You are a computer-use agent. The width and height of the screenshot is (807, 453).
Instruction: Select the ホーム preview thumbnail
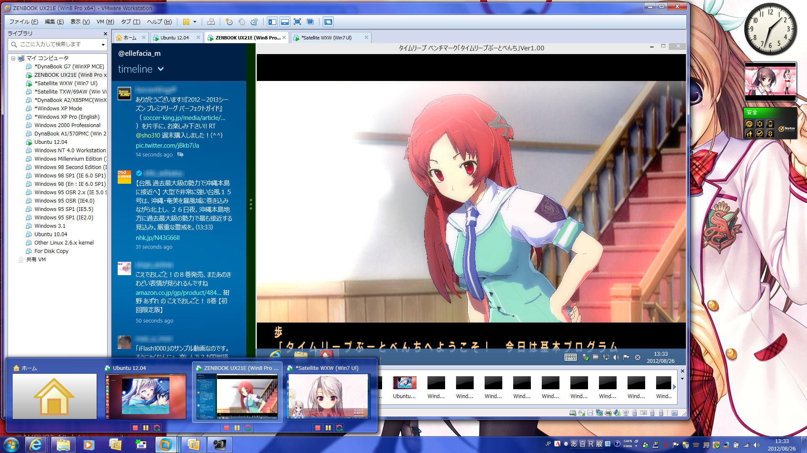tap(55, 396)
